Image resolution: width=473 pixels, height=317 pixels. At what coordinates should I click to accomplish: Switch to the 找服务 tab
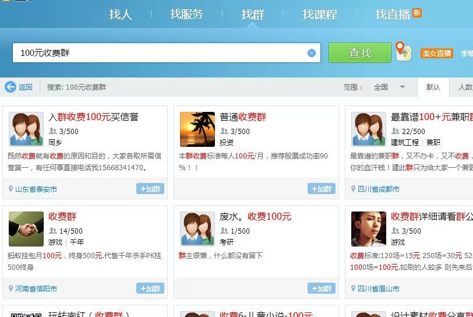[x=186, y=15]
